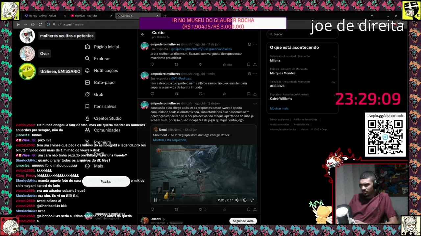Switch to sheviii2k YouTube tab

pyautogui.click(x=91, y=16)
